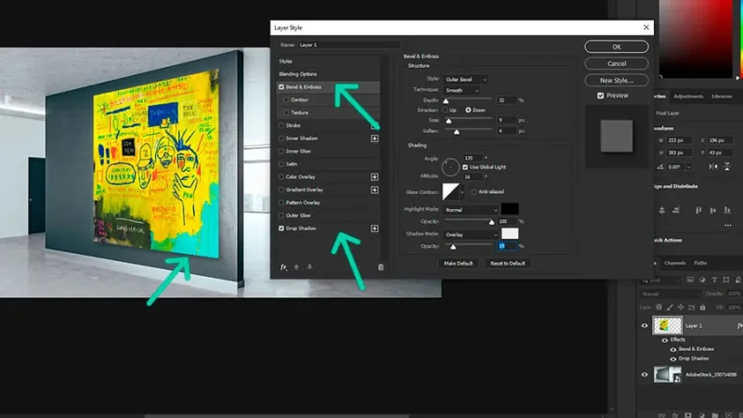Lock position move icon
The width and height of the screenshot is (743, 418).
click(x=681, y=307)
